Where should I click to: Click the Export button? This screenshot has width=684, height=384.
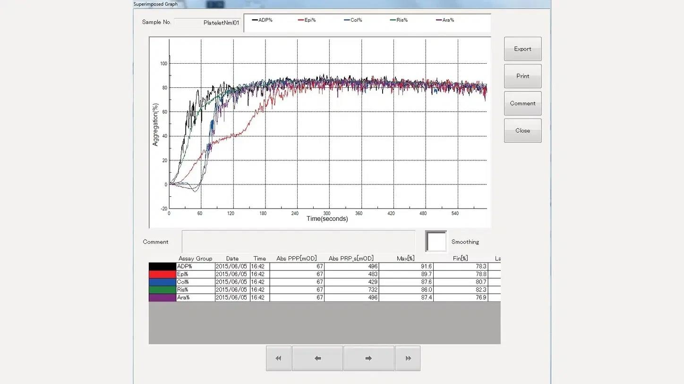tap(522, 49)
